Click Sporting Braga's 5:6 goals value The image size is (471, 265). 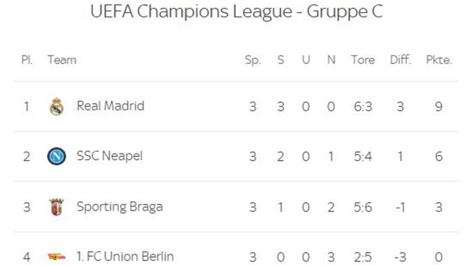[x=363, y=207]
